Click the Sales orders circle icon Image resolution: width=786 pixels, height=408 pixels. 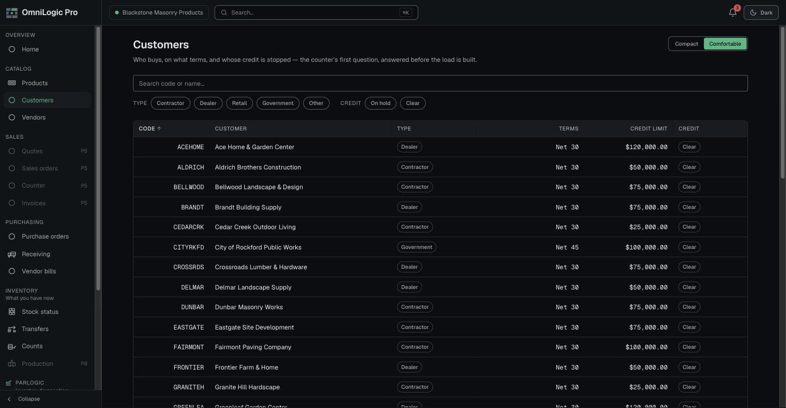tap(12, 168)
